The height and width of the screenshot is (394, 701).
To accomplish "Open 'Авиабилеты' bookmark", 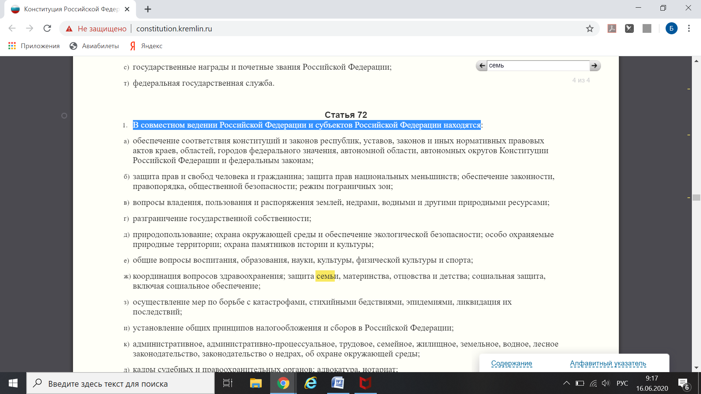I will click(x=94, y=46).
